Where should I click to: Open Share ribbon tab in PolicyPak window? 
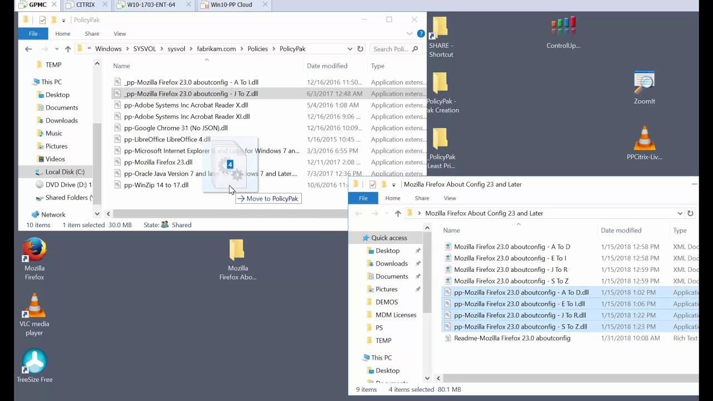click(x=92, y=34)
